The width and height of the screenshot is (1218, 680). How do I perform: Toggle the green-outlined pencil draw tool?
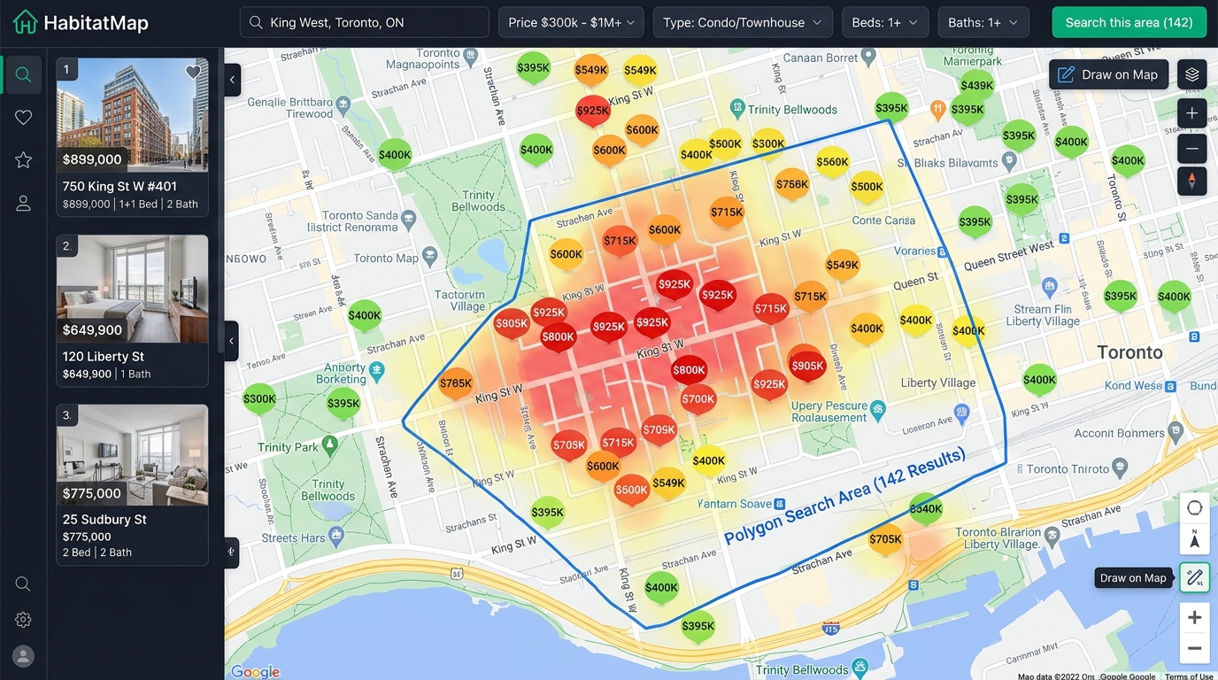coord(1194,578)
